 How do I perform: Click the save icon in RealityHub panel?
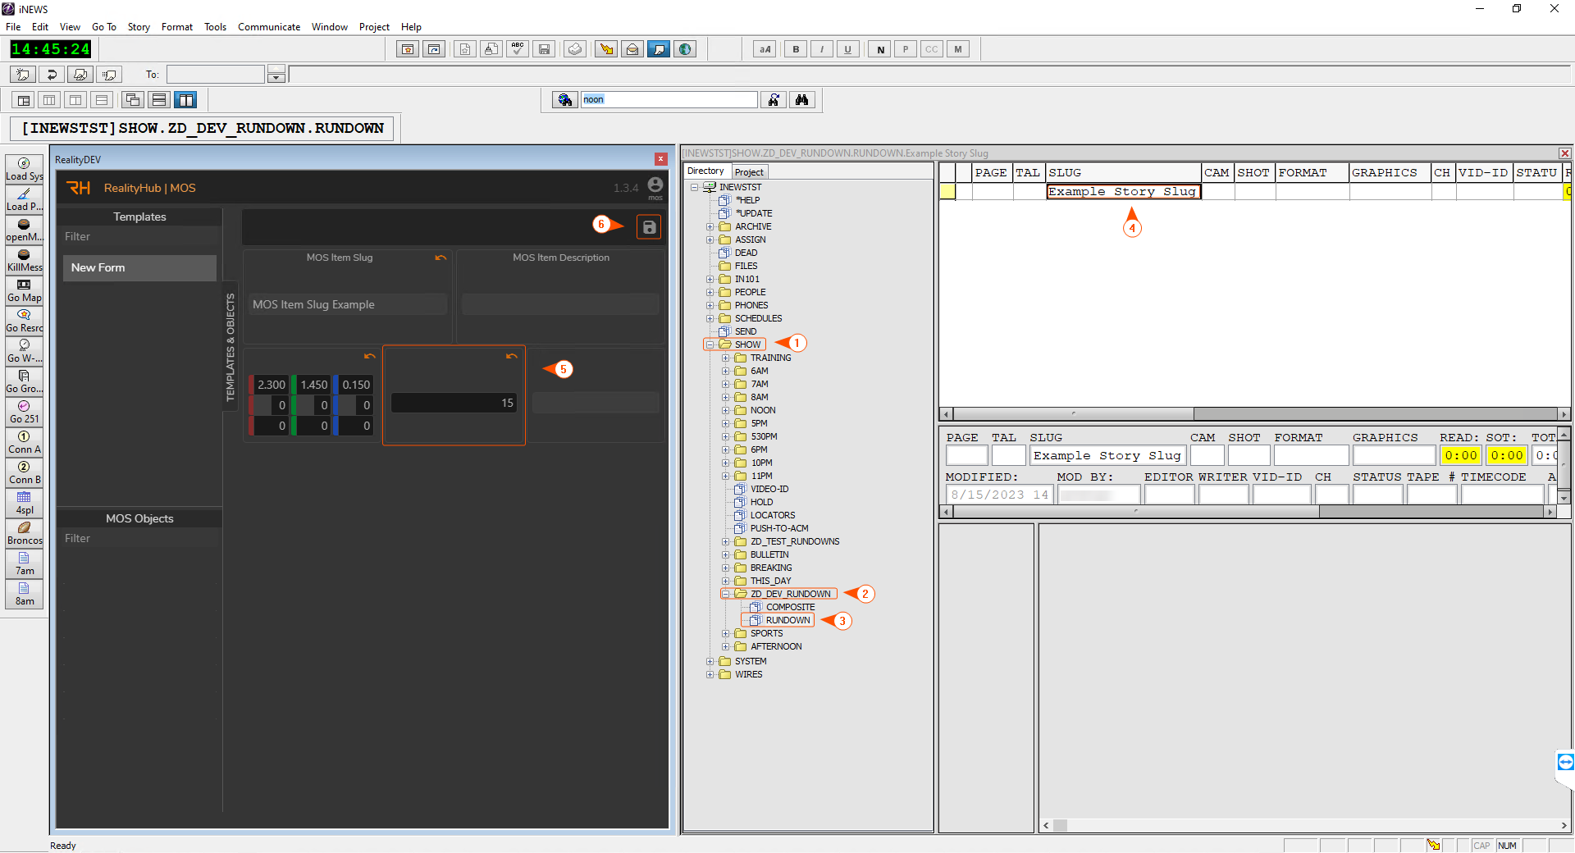649,227
